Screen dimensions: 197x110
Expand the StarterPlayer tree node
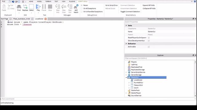point(126,93)
